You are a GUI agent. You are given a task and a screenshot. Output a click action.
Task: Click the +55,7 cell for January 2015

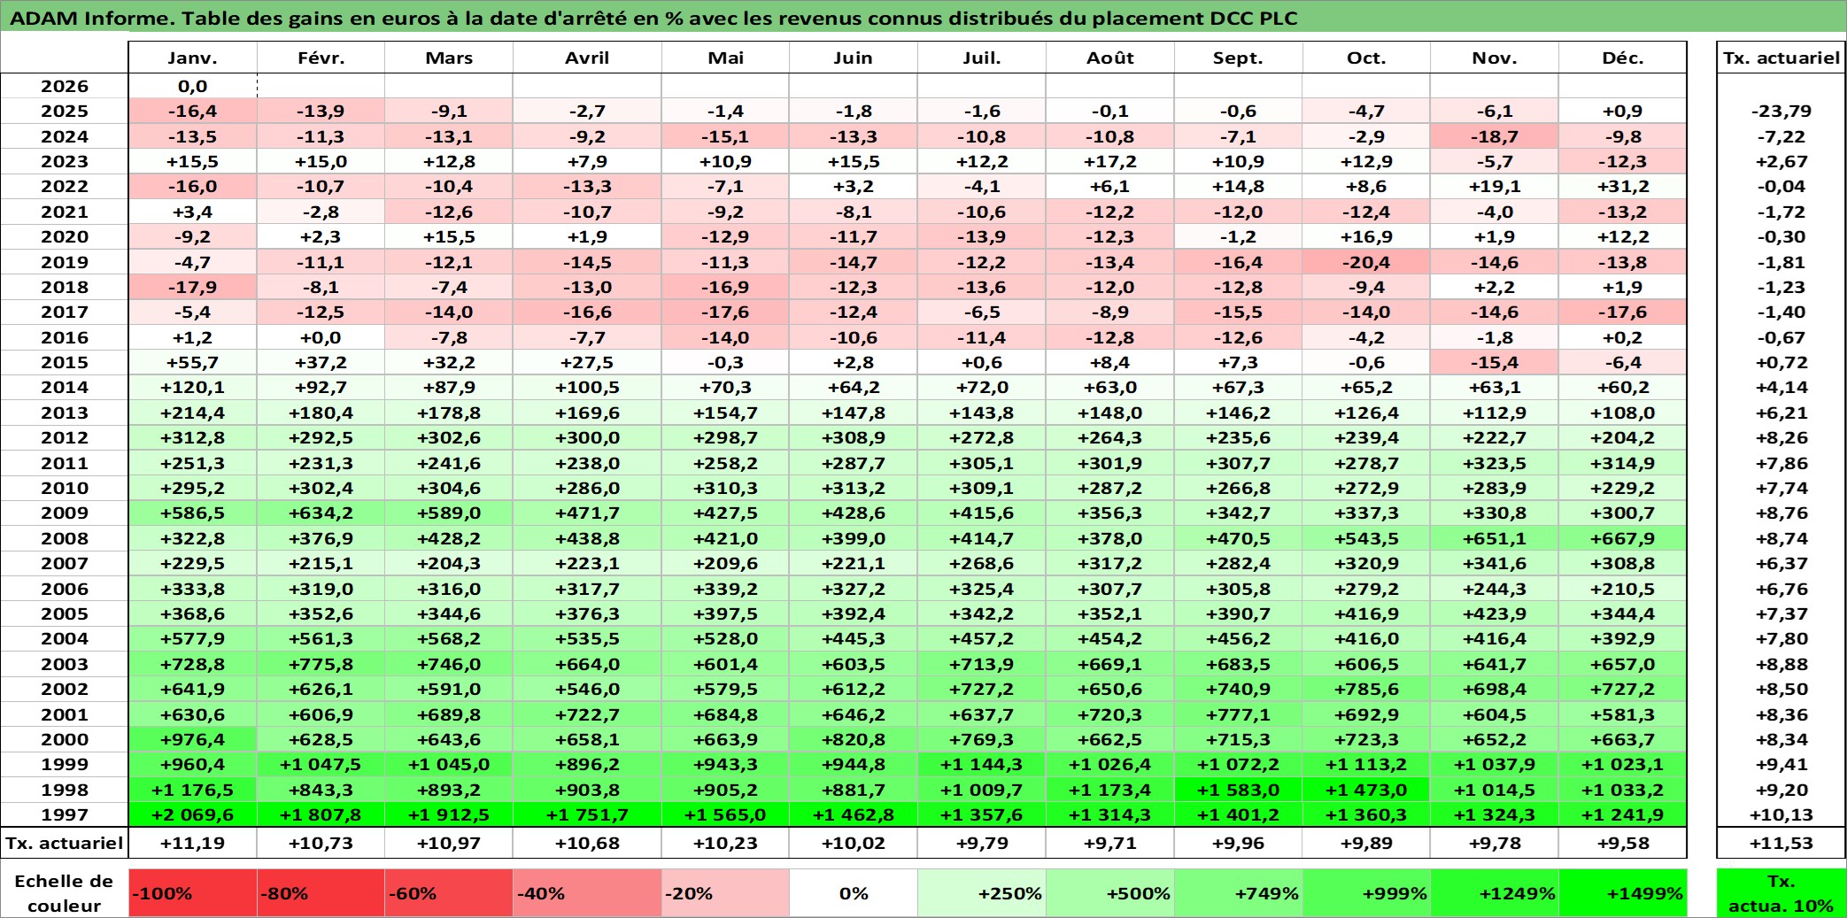click(x=192, y=362)
